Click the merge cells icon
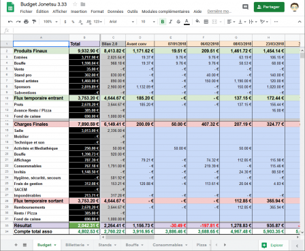 coord(214,22)
